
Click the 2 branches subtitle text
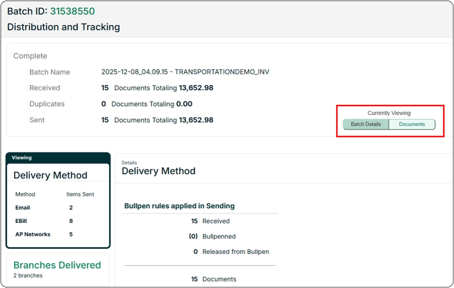(28, 275)
